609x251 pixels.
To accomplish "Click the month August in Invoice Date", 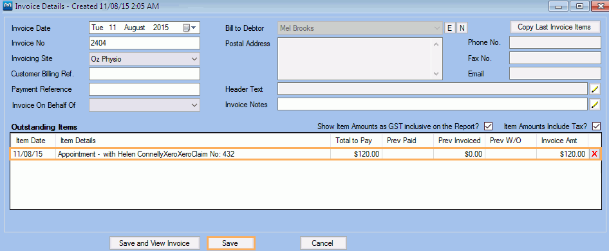I will click(135, 28).
